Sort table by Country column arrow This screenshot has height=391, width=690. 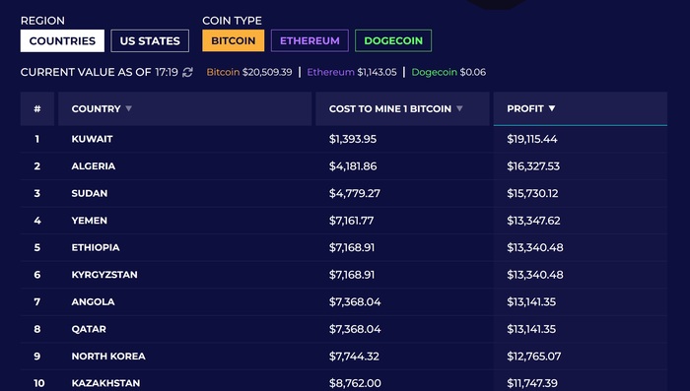point(128,108)
